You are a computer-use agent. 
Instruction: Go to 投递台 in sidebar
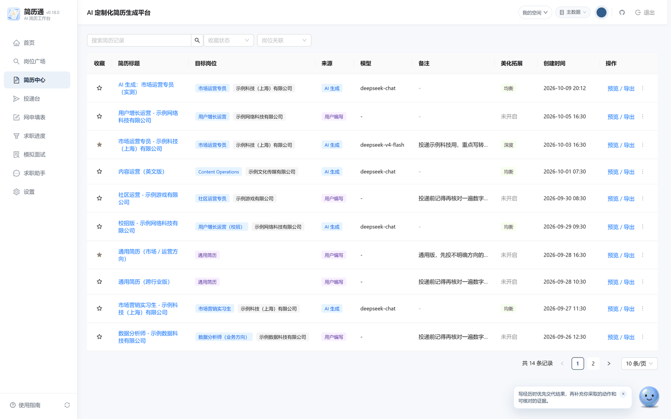pos(37,99)
